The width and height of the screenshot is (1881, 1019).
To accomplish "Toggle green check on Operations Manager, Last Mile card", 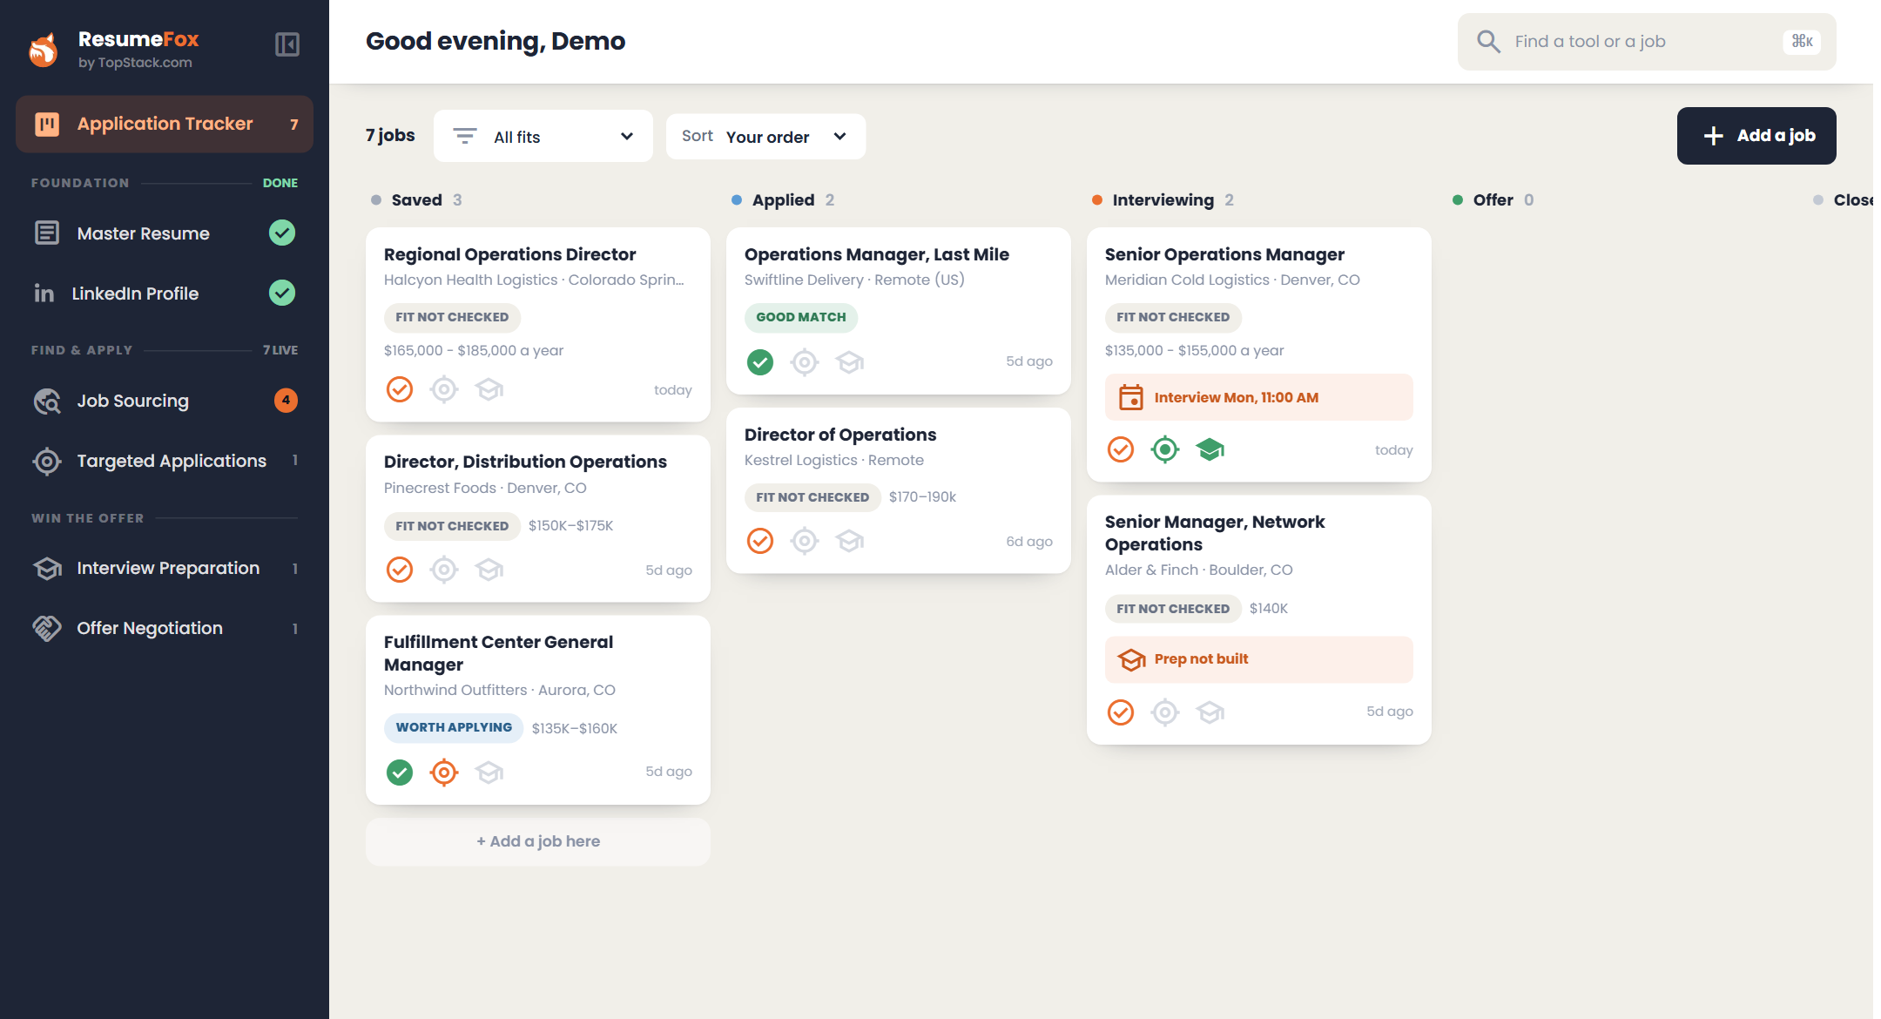I will [760, 361].
